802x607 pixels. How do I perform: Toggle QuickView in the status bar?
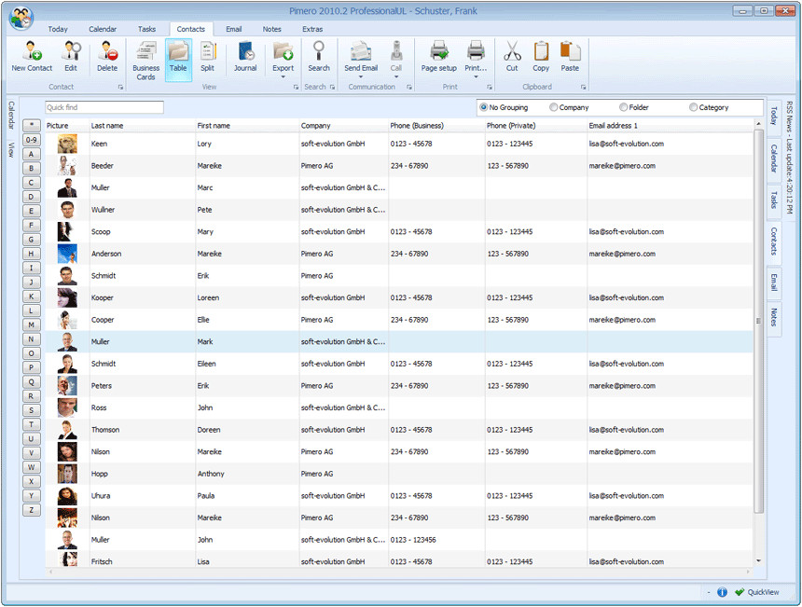tap(757, 592)
